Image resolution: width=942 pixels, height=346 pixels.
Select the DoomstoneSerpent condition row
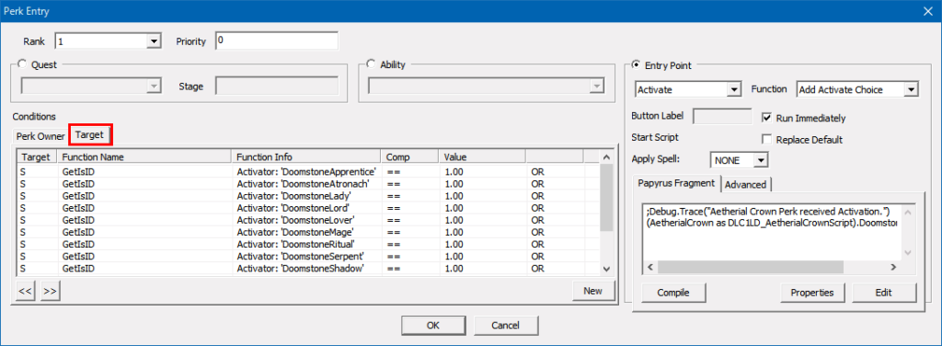pos(307,257)
